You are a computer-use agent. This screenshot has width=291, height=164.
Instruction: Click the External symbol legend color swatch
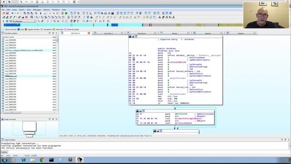coord(65,29)
